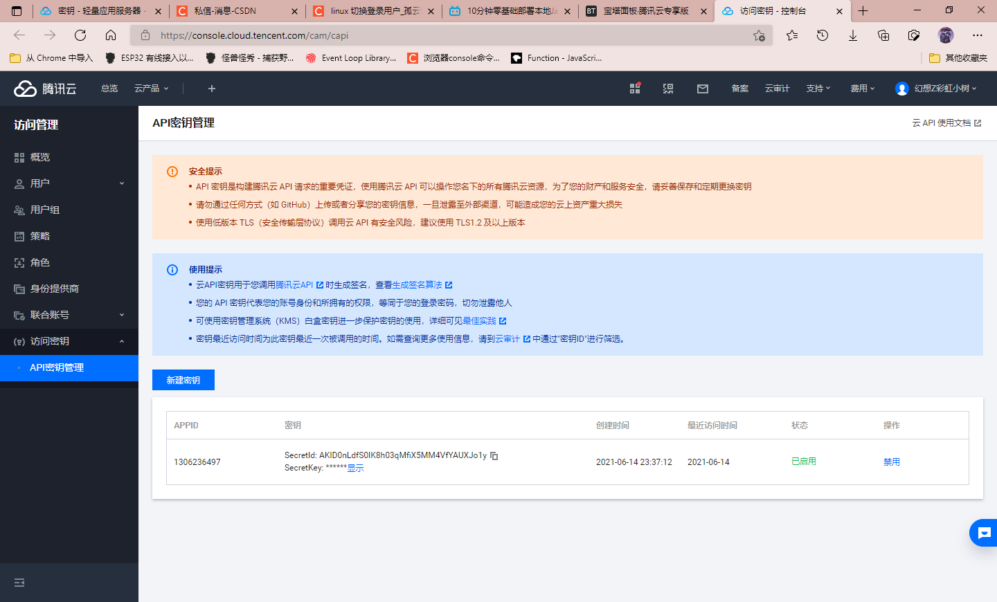997x602 pixels.
Task: Click 云审计 in the header
Action: 778,89
